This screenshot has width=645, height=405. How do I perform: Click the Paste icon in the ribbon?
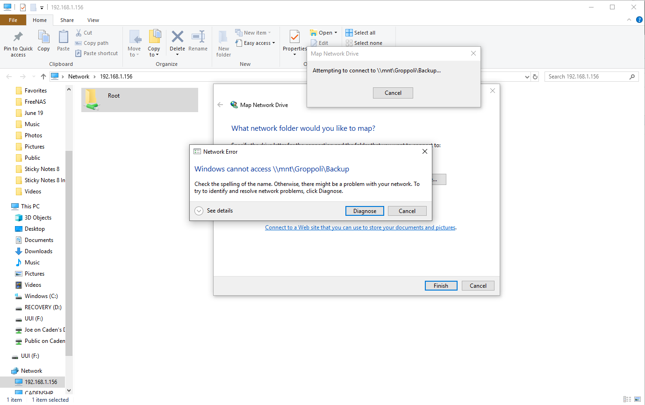click(63, 41)
